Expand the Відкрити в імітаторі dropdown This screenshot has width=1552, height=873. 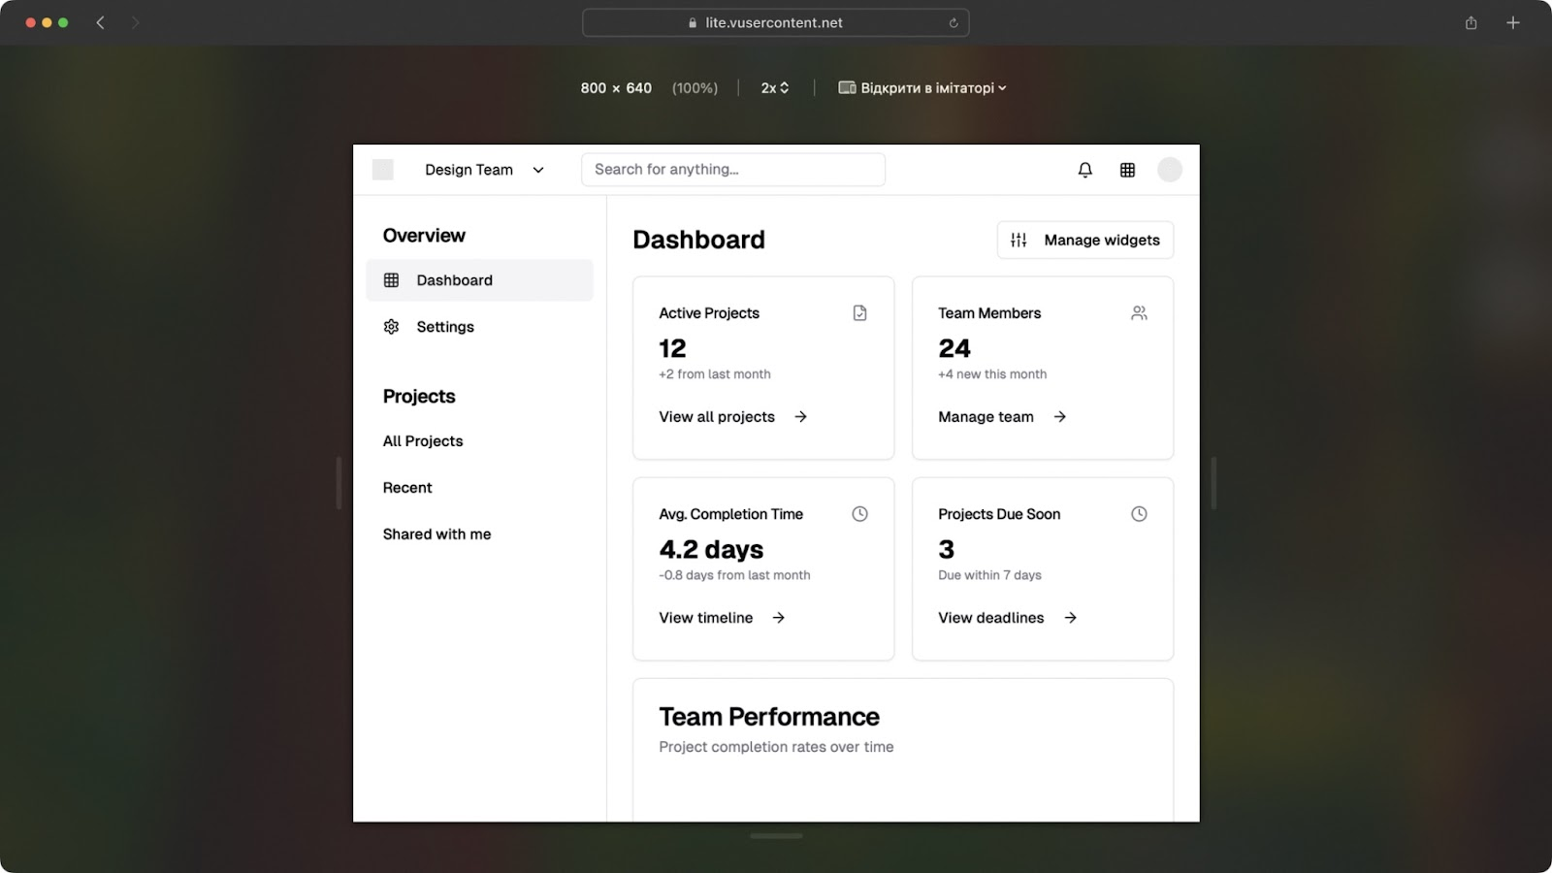click(x=922, y=88)
